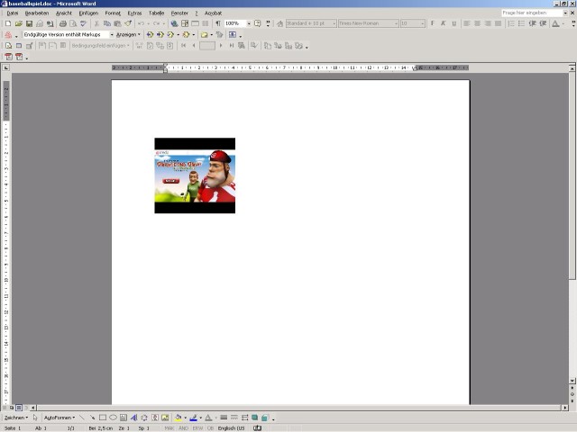This screenshot has height=432, width=577.
Task: Click the Open file folder icon
Action: (18, 23)
